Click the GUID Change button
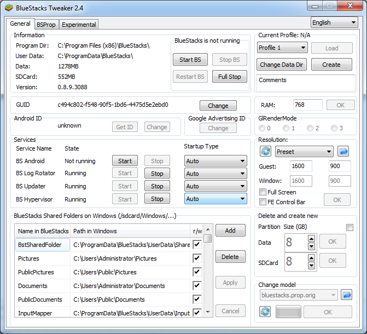 pos(218,106)
